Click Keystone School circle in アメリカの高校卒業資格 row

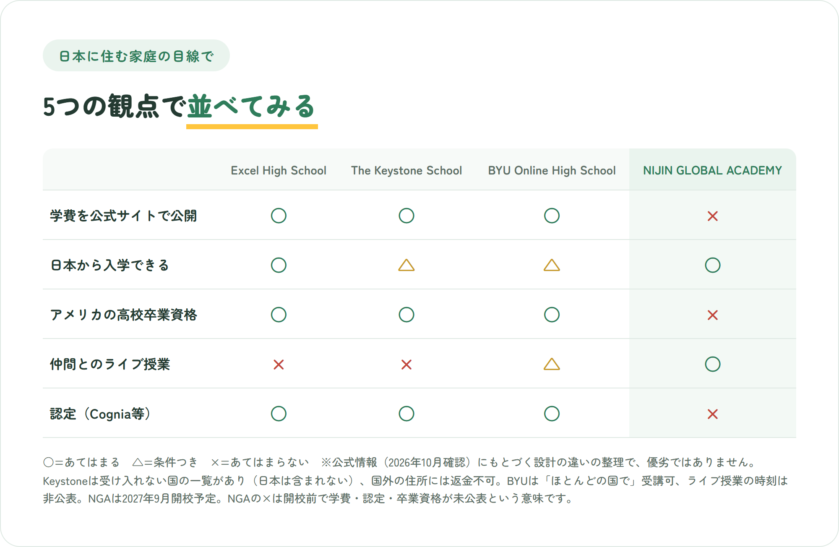coord(406,315)
